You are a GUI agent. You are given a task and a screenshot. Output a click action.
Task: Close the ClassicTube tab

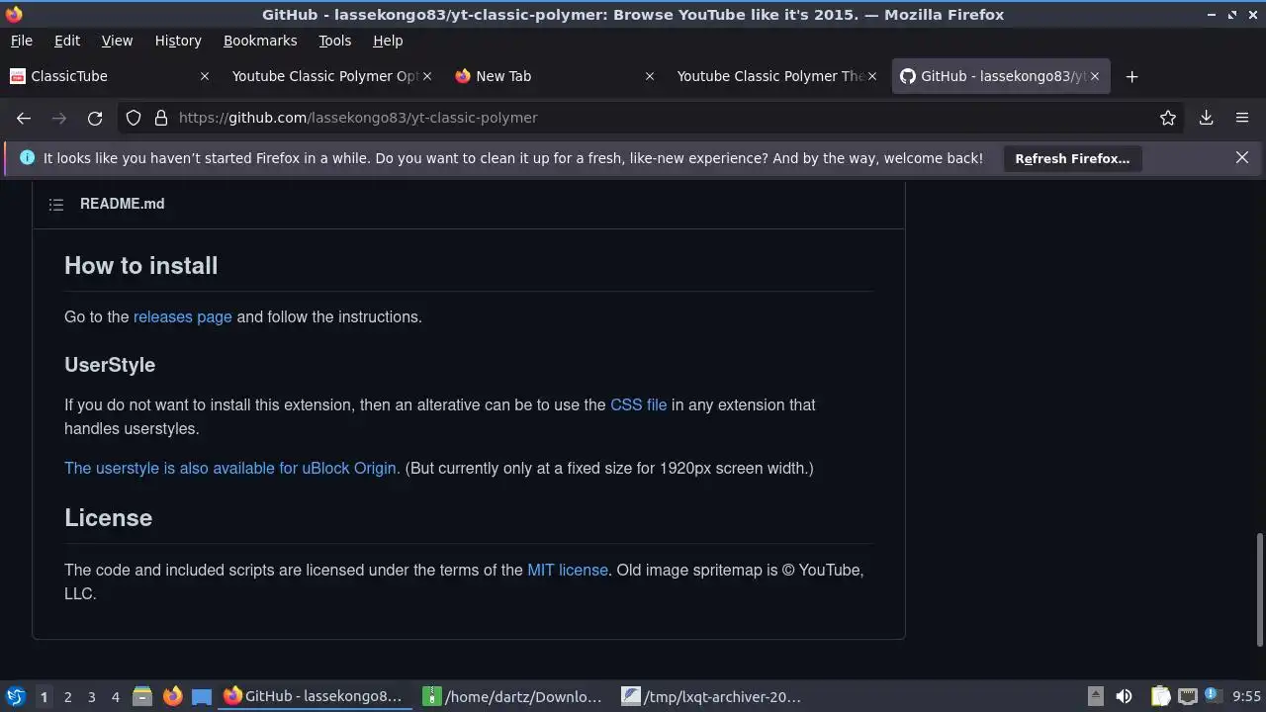coord(205,76)
